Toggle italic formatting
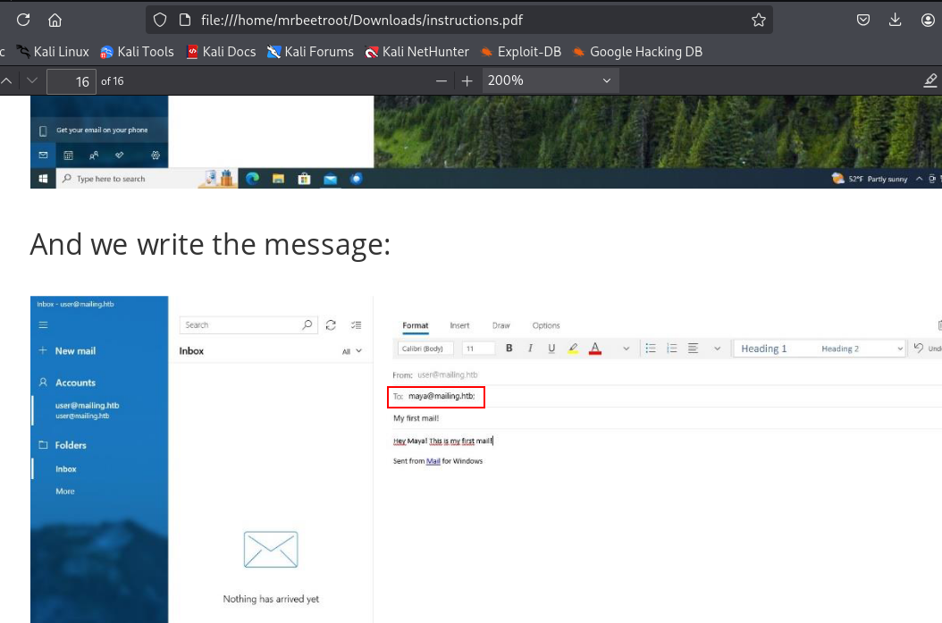The width and height of the screenshot is (942, 623). click(530, 349)
